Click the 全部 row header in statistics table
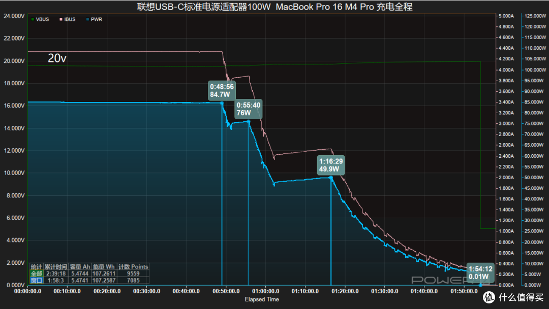Screen dimensions: 549x309 [37, 273]
